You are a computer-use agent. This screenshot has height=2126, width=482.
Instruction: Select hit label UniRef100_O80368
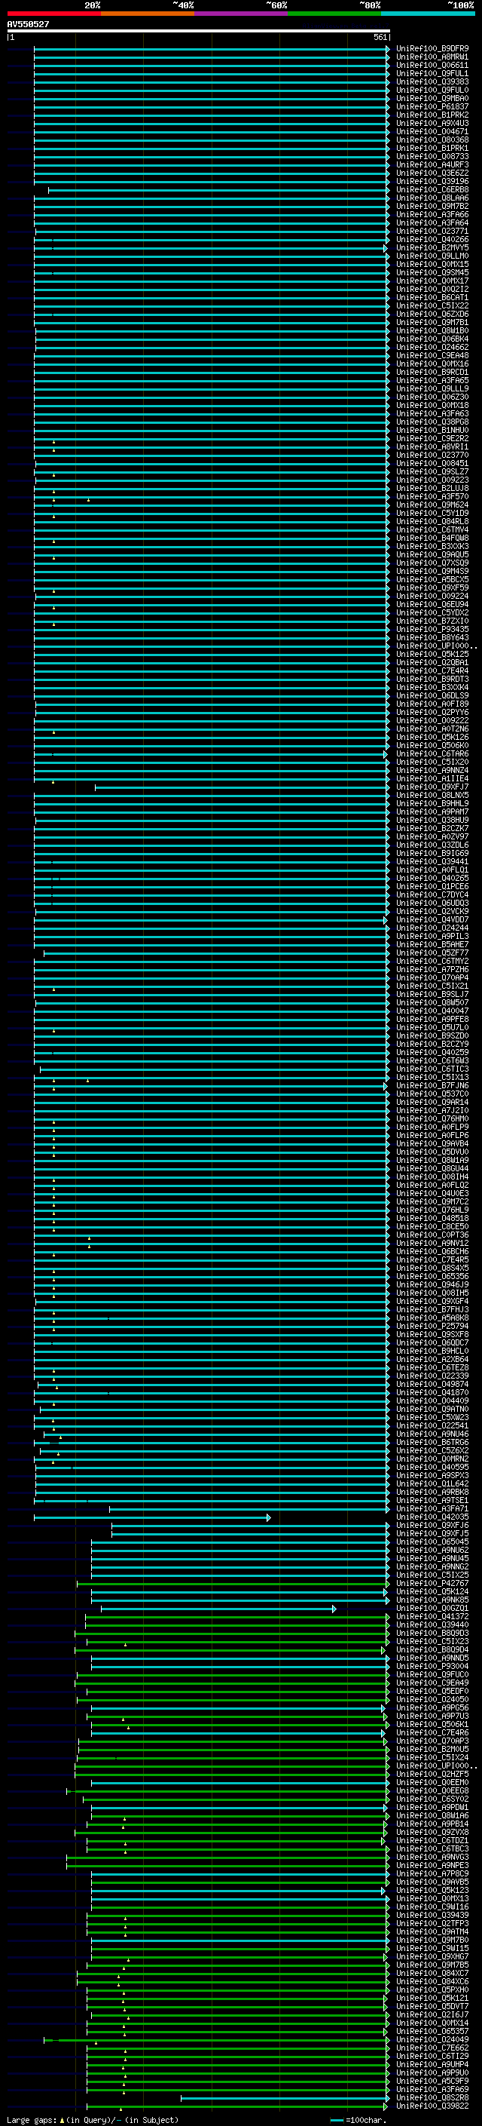[432, 140]
